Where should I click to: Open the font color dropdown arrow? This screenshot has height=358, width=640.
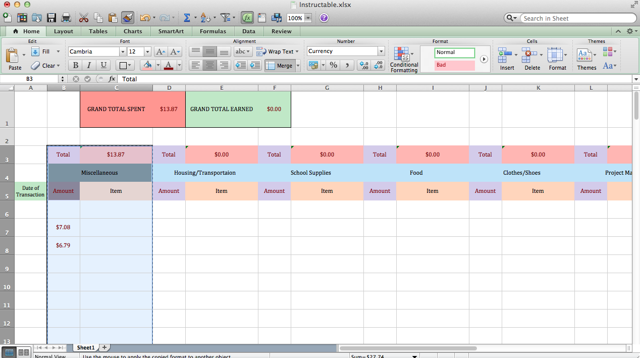tap(179, 66)
